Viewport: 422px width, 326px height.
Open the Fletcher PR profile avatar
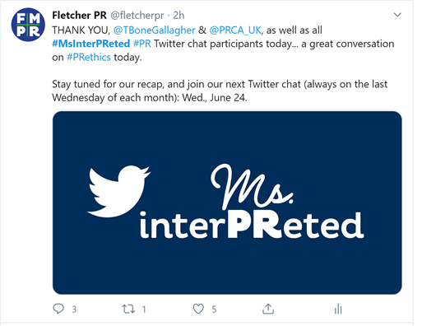28,25
